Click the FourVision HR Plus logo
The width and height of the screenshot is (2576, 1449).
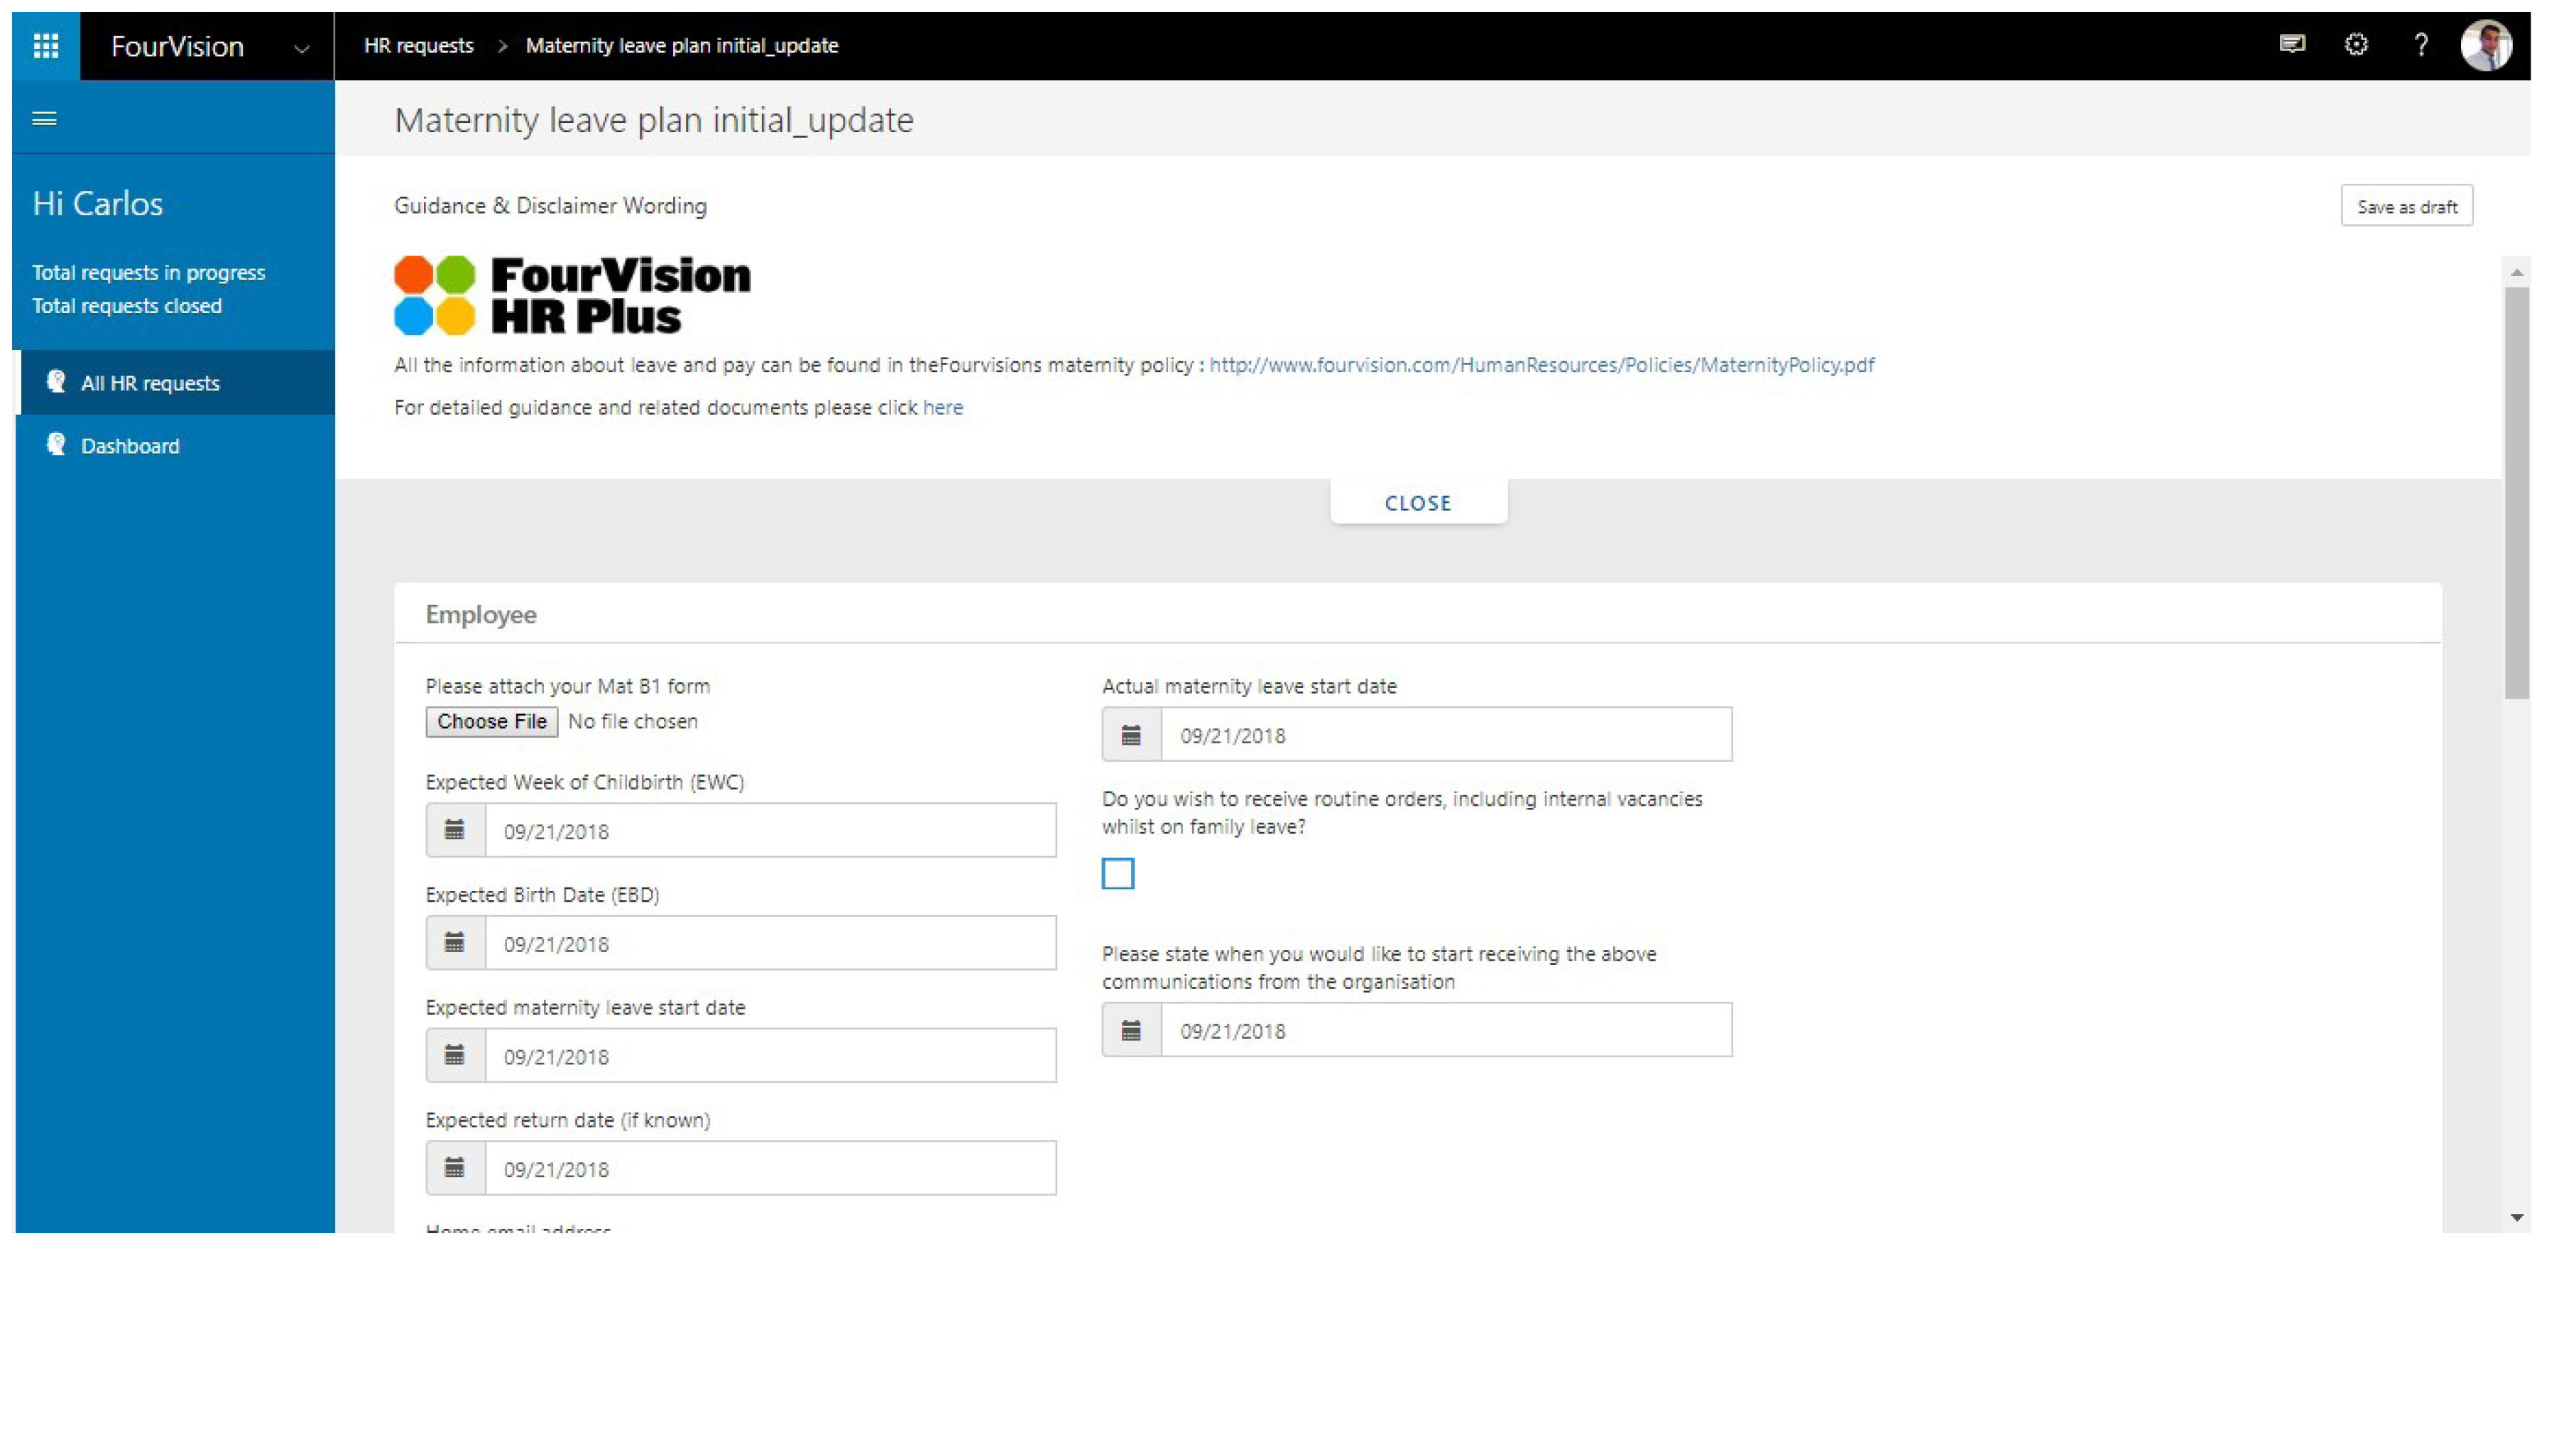[x=572, y=295]
